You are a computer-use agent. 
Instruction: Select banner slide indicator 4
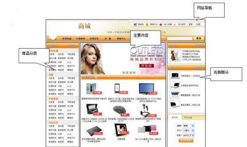(134, 72)
